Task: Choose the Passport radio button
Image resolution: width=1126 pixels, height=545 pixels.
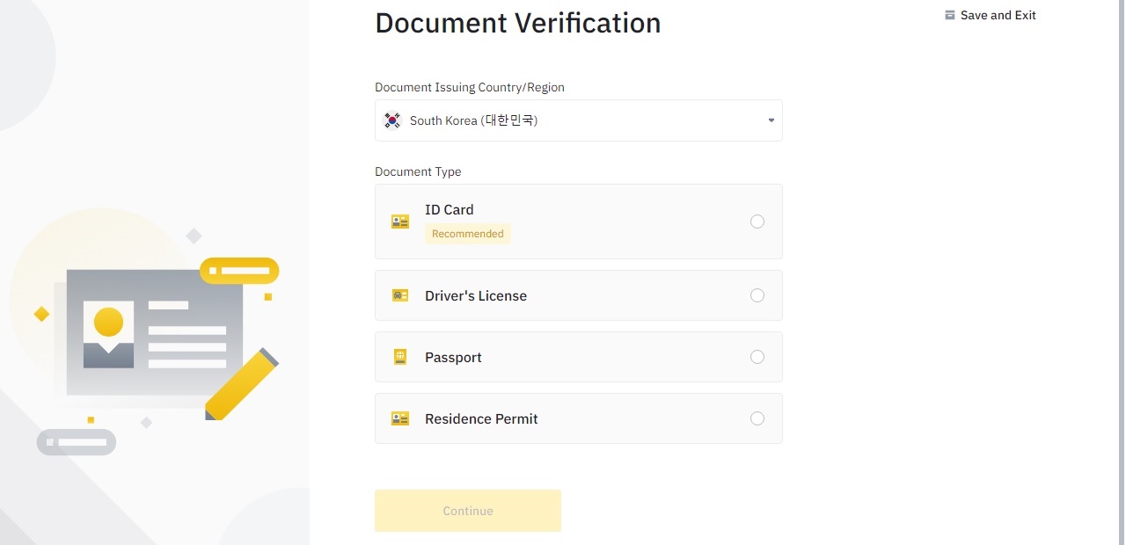Action: point(757,357)
